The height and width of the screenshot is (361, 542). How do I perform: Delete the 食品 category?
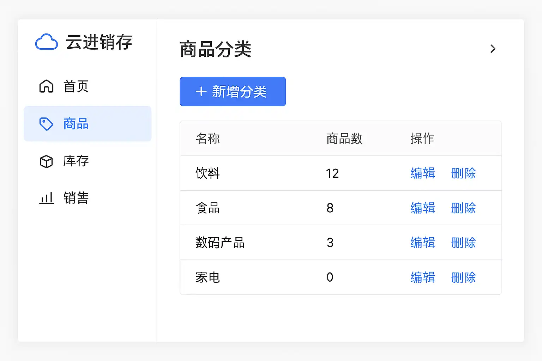(463, 208)
